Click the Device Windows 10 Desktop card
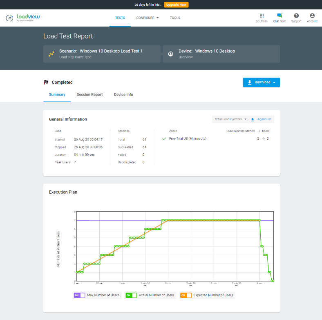Screen dimensions: 322x320 (x=221, y=54)
